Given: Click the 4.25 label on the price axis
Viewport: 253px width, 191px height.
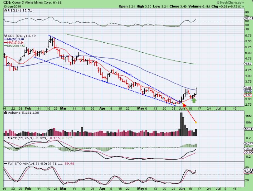Looking at the screenshot, I should [248, 70].
